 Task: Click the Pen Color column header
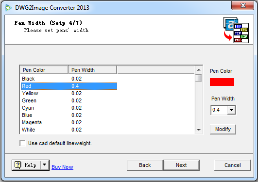click(44, 70)
